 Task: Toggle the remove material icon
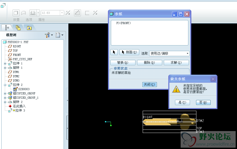77,13
